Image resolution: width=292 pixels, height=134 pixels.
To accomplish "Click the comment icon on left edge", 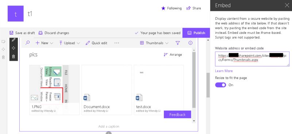I will (3, 42).
